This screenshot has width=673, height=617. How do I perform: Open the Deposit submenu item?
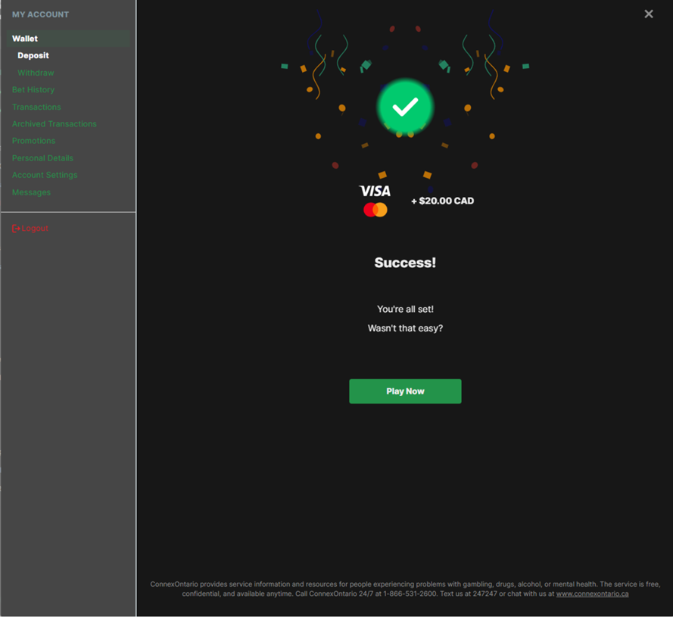coord(33,55)
